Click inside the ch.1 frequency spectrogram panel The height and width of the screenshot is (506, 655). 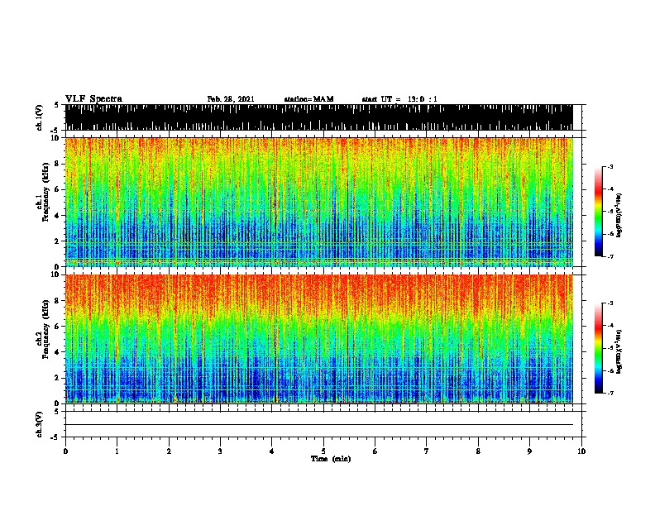[x=319, y=202]
